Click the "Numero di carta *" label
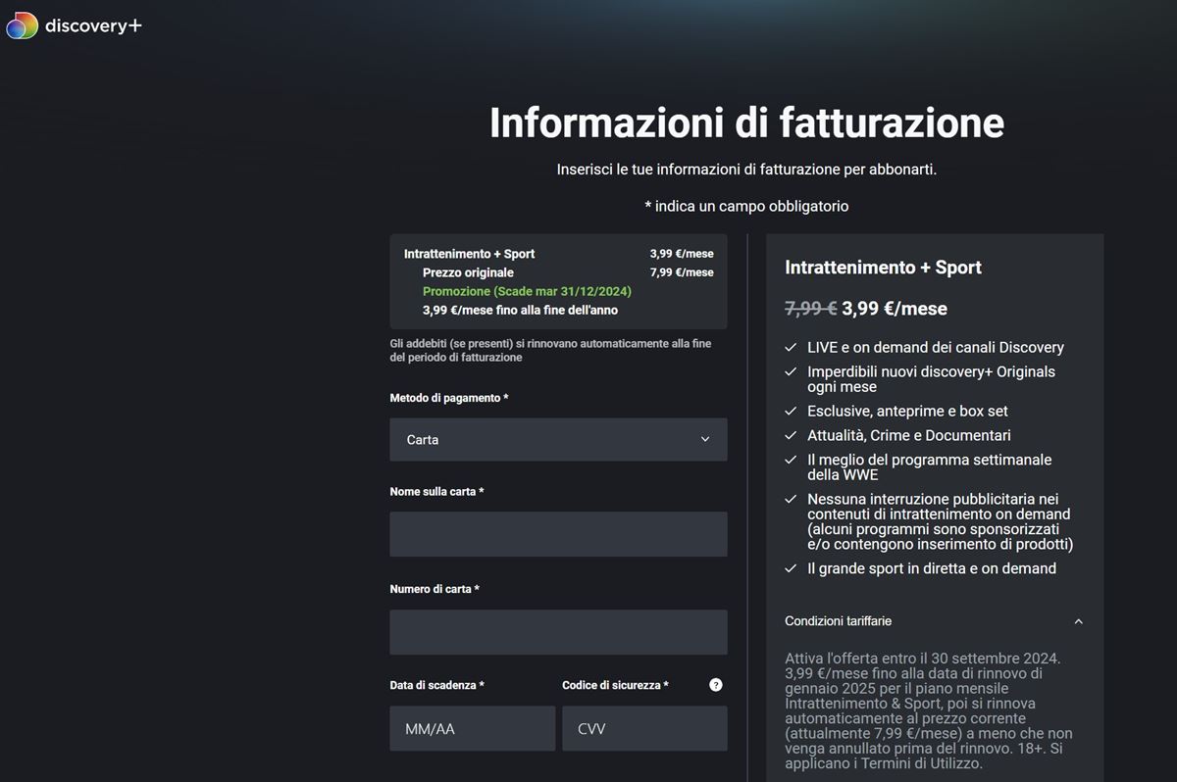Viewport: 1177px width, 782px height. tap(435, 590)
